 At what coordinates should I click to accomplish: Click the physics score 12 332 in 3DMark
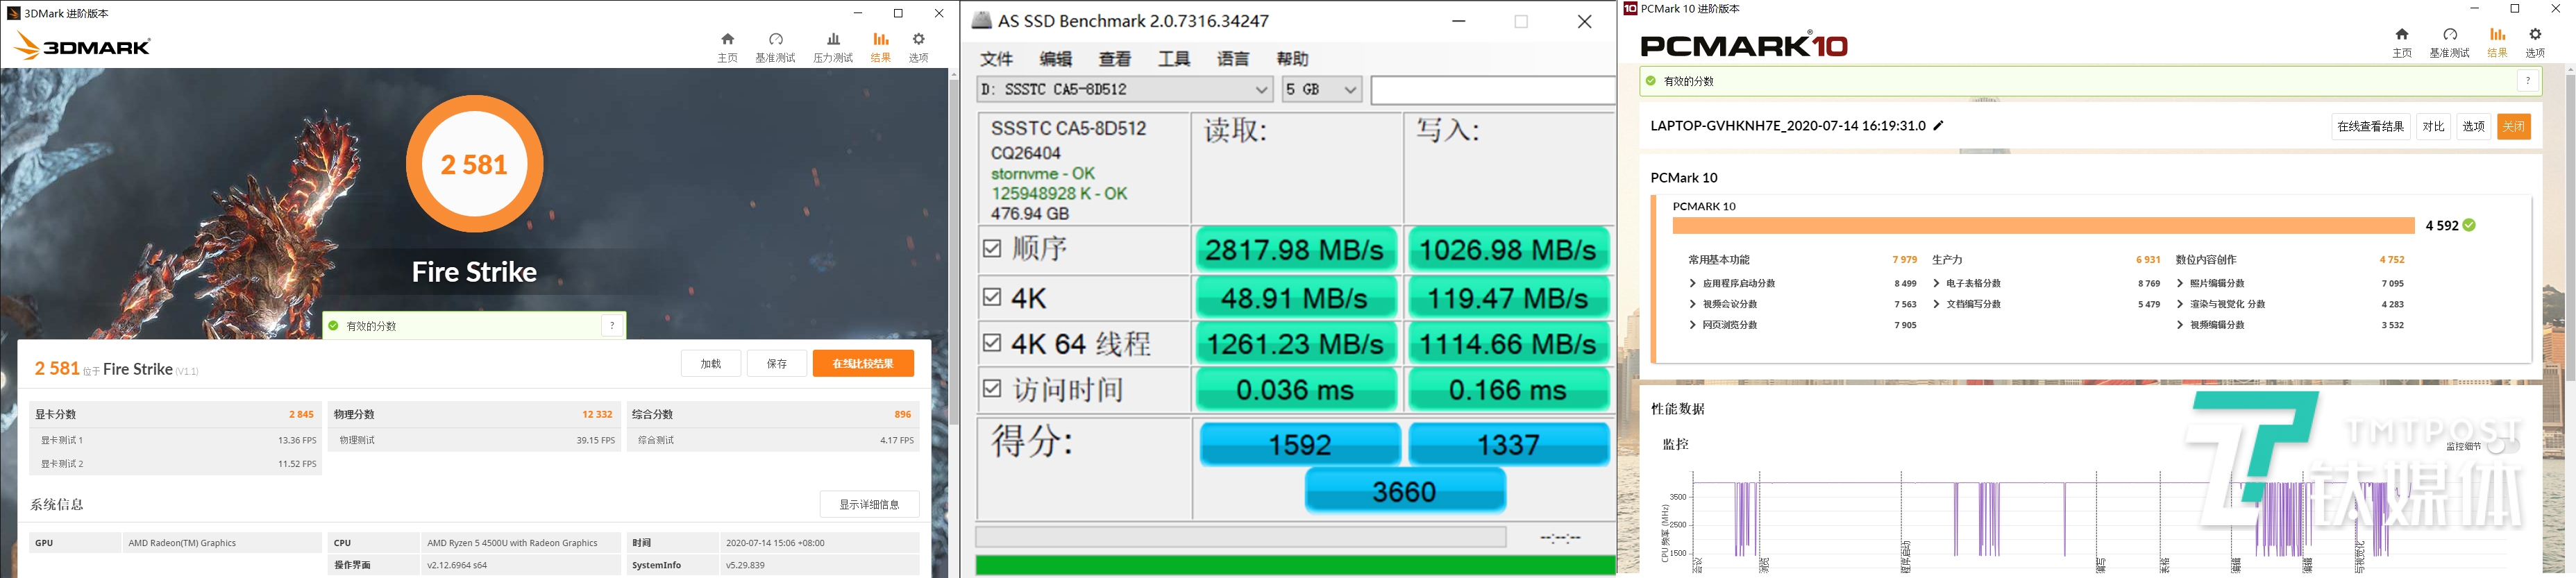(x=597, y=414)
